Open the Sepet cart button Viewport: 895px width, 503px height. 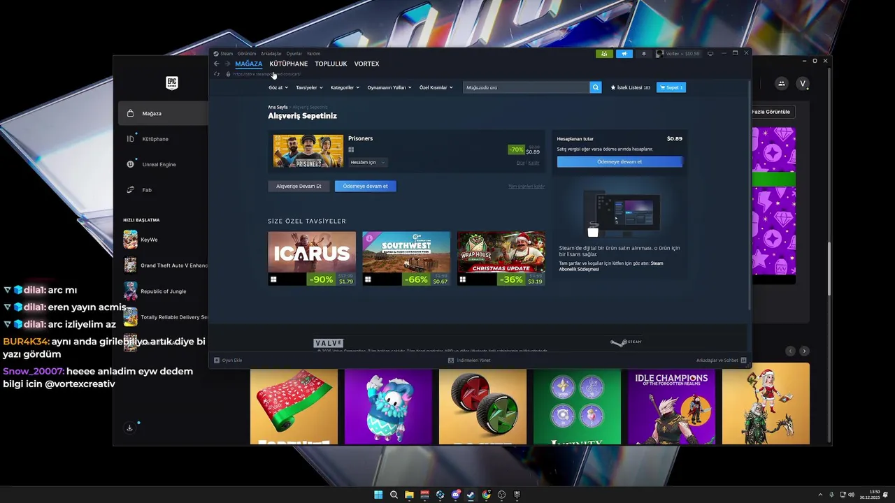tap(671, 87)
